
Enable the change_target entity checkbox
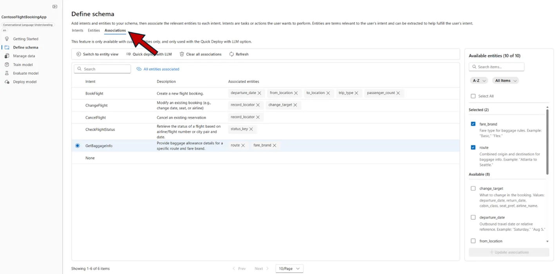473,188
